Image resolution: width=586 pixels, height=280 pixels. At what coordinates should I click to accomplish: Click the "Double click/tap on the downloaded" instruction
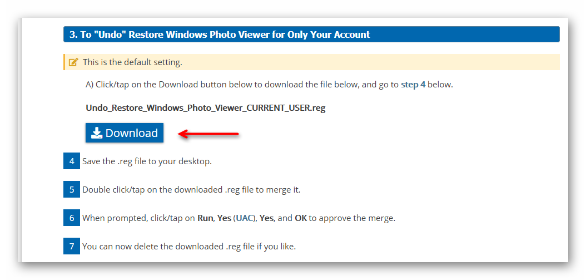[191, 190]
